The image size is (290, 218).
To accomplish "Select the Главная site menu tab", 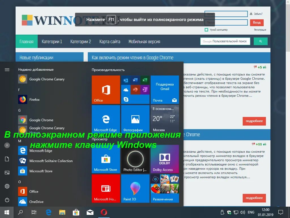I will [26, 41].
